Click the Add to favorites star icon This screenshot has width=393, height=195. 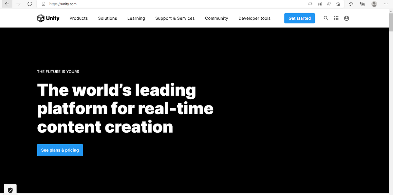(x=338, y=4)
